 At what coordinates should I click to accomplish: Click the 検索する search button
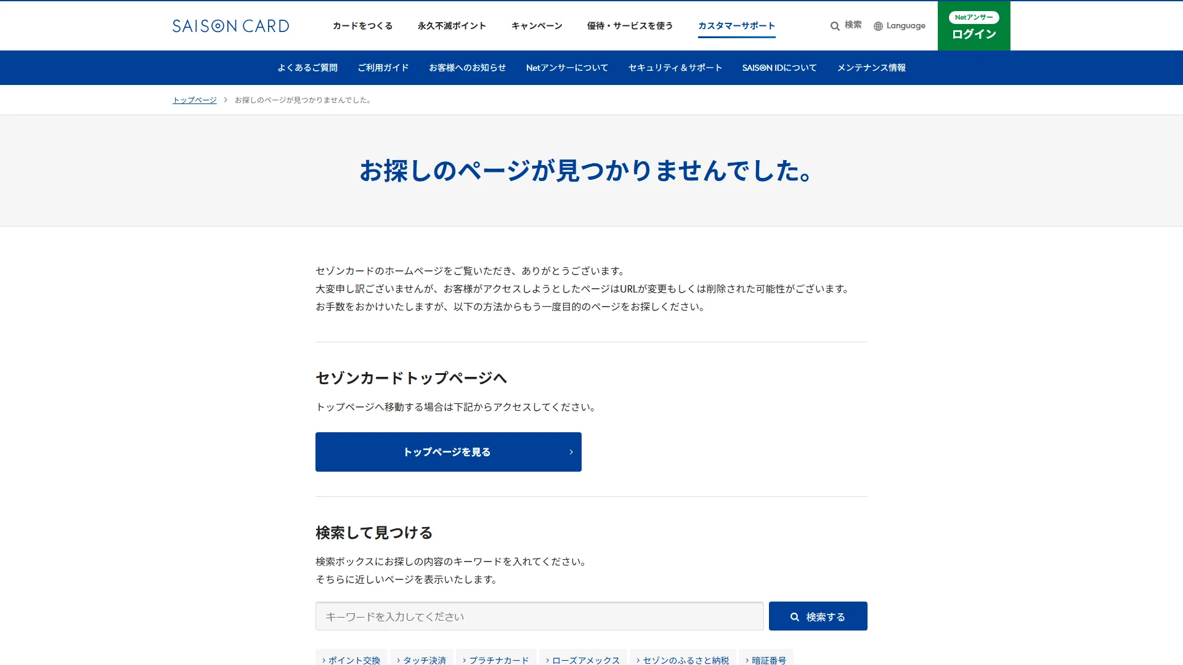coord(818,616)
